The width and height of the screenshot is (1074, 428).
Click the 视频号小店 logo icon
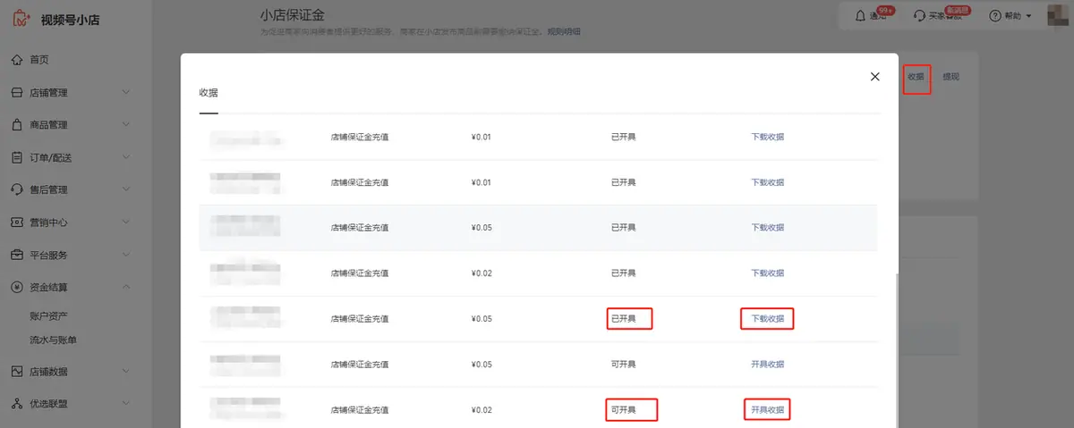21,18
